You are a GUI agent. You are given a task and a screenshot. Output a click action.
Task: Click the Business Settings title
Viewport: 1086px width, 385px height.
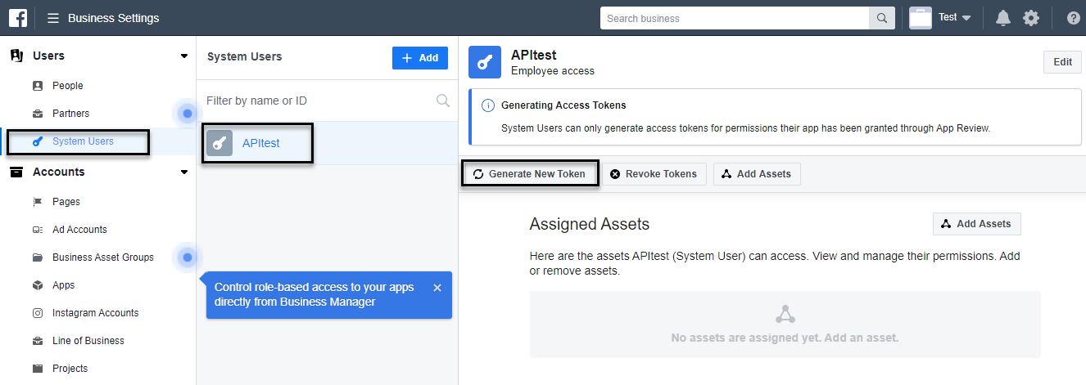[x=114, y=18]
